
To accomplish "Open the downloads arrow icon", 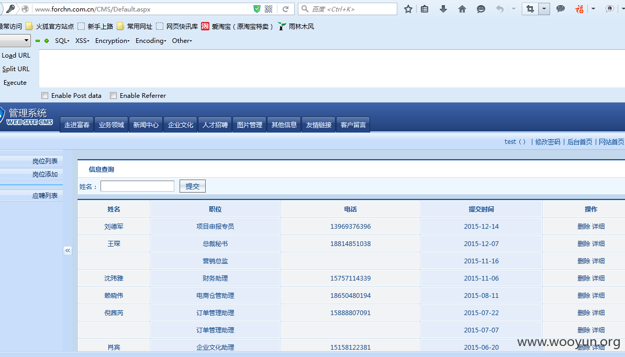I will [443, 9].
